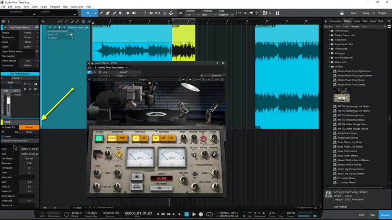This screenshot has height=220, width=392.
Task: Toggle the Abbey Road Vinyl Stereo insert power
Action: click(2, 141)
